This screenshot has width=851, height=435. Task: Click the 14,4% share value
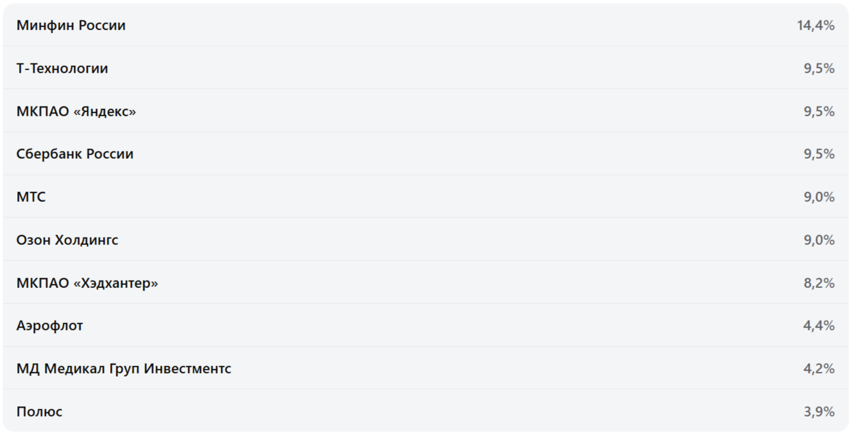(x=815, y=25)
